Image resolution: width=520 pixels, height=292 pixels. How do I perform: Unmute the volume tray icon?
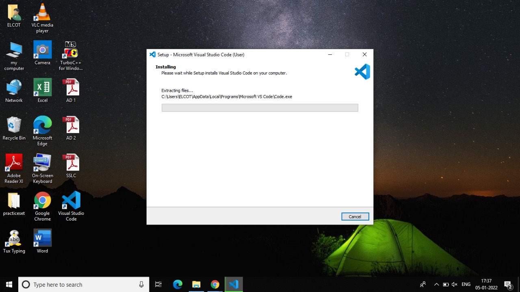pyautogui.click(x=455, y=284)
